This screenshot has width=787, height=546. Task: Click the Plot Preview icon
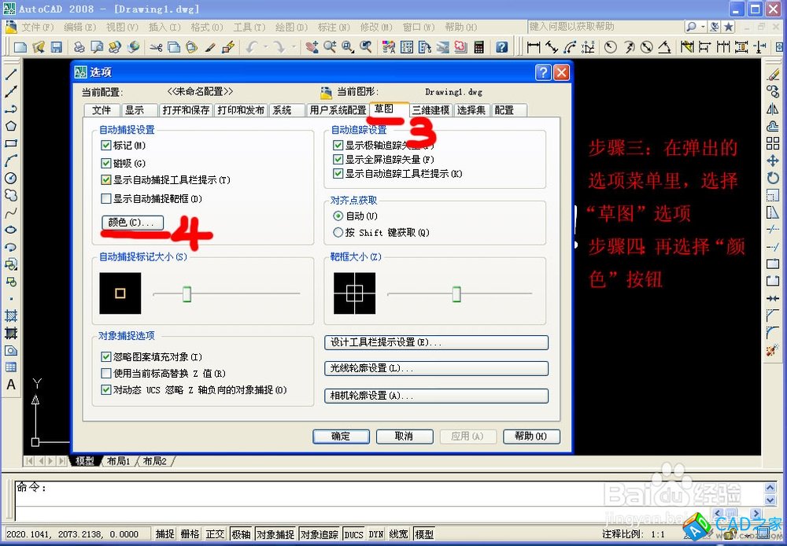click(96, 48)
